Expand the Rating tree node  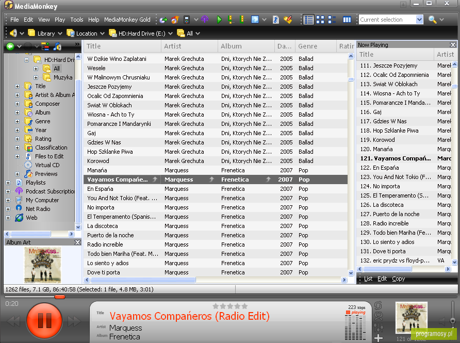(17, 139)
